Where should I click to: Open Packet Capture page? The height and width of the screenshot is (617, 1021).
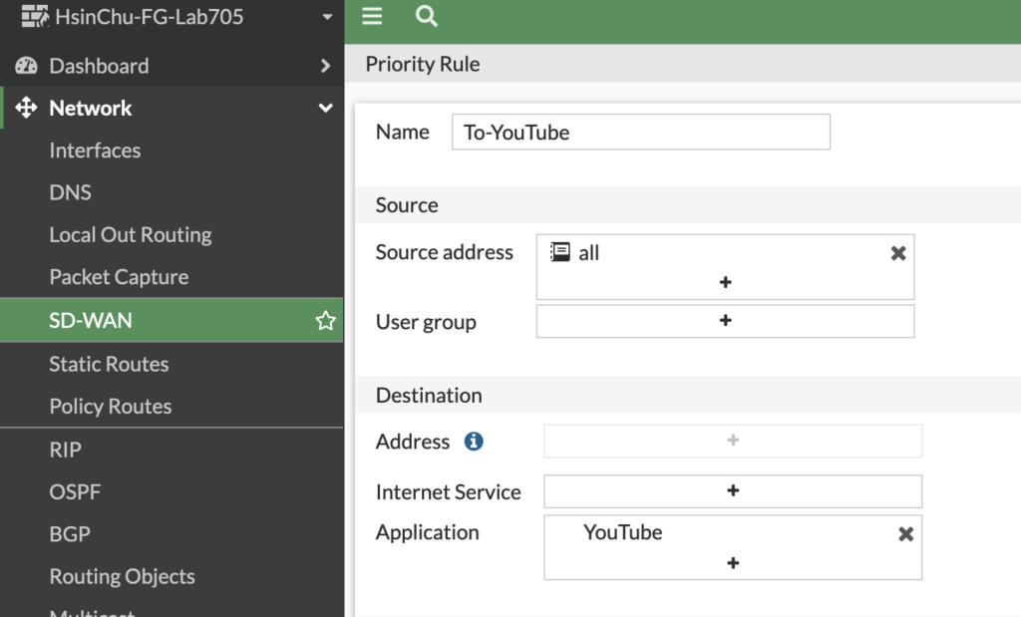click(119, 277)
